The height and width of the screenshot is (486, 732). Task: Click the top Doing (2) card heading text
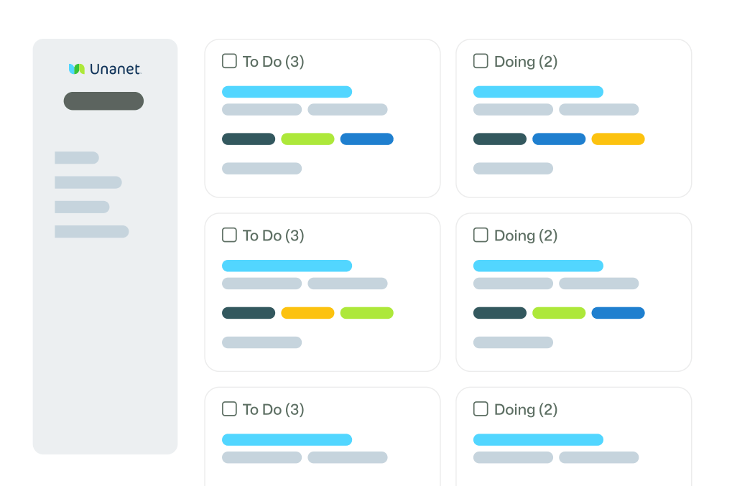(526, 62)
